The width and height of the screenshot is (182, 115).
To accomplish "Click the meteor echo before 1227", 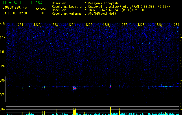I will coord(119,86).
